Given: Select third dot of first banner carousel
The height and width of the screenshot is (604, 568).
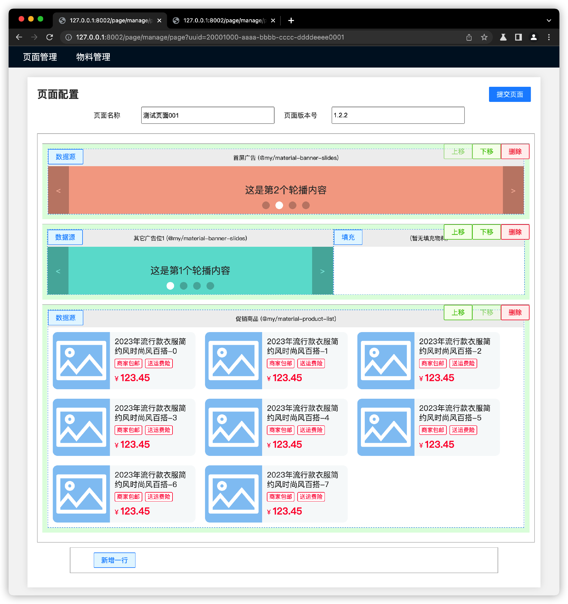Looking at the screenshot, I should (292, 205).
